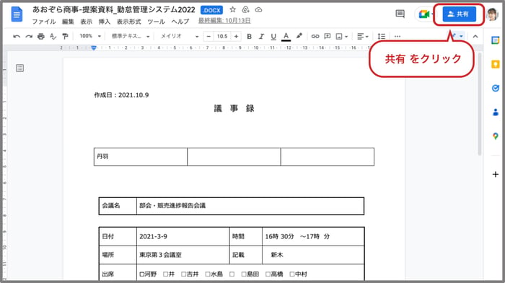The width and height of the screenshot is (505, 283).
Task: Click the move-to-folder icon next to the star
Action: tap(245, 10)
